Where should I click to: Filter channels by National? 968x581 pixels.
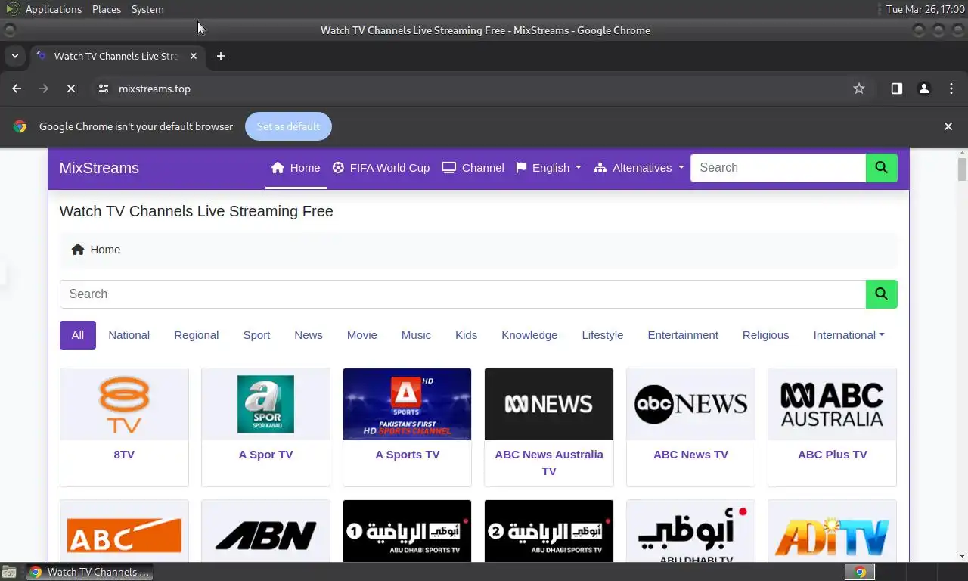129,335
